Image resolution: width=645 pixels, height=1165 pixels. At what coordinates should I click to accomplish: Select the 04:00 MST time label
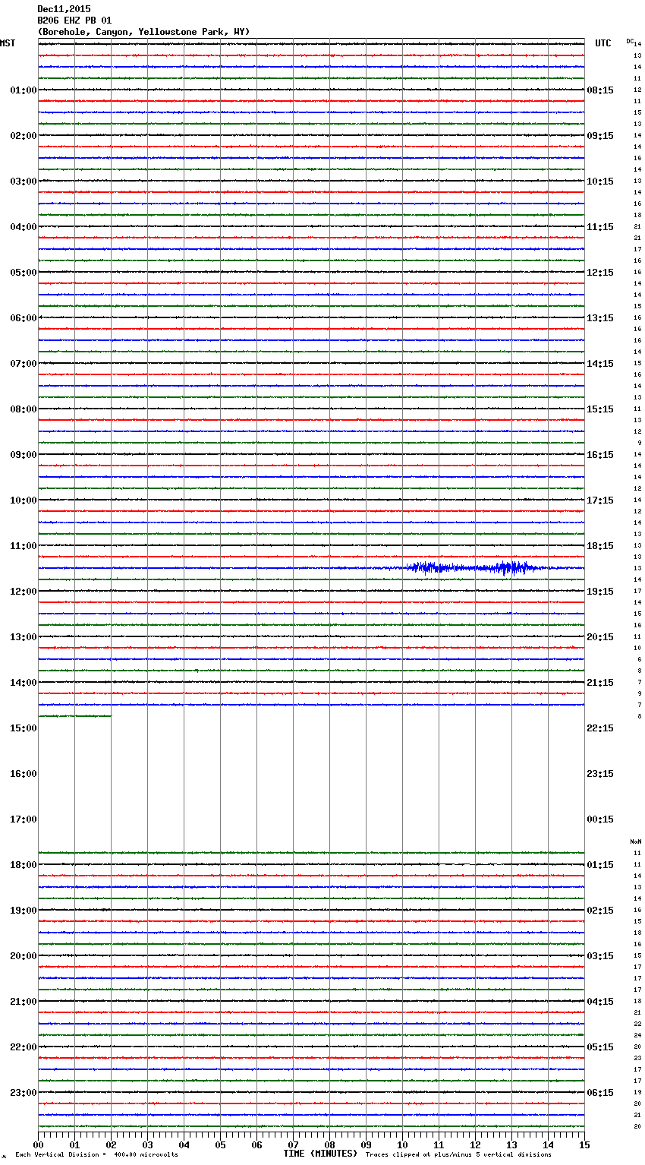click(x=23, y=227)
